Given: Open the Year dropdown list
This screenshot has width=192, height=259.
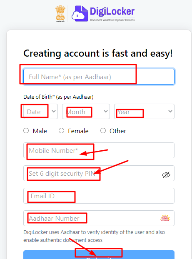Looking at the screenshot, I should 144,111.
